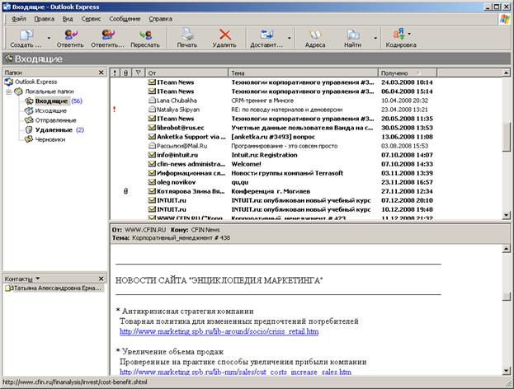
Task: Select the Outlook Express root tree item
Action: (x=31, y=82)
